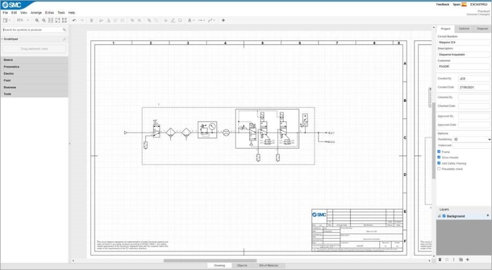Expand the Basics category
This screenshot has width=492, height=270.
[34, 60]
